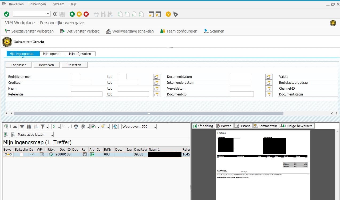Switch to the Huidige bewerkers tab
This screenshot has height=200, width=340.
point(297,126)
